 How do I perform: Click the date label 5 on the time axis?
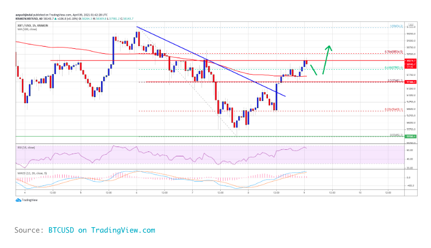pyautogui.click(x=81, y=193)
